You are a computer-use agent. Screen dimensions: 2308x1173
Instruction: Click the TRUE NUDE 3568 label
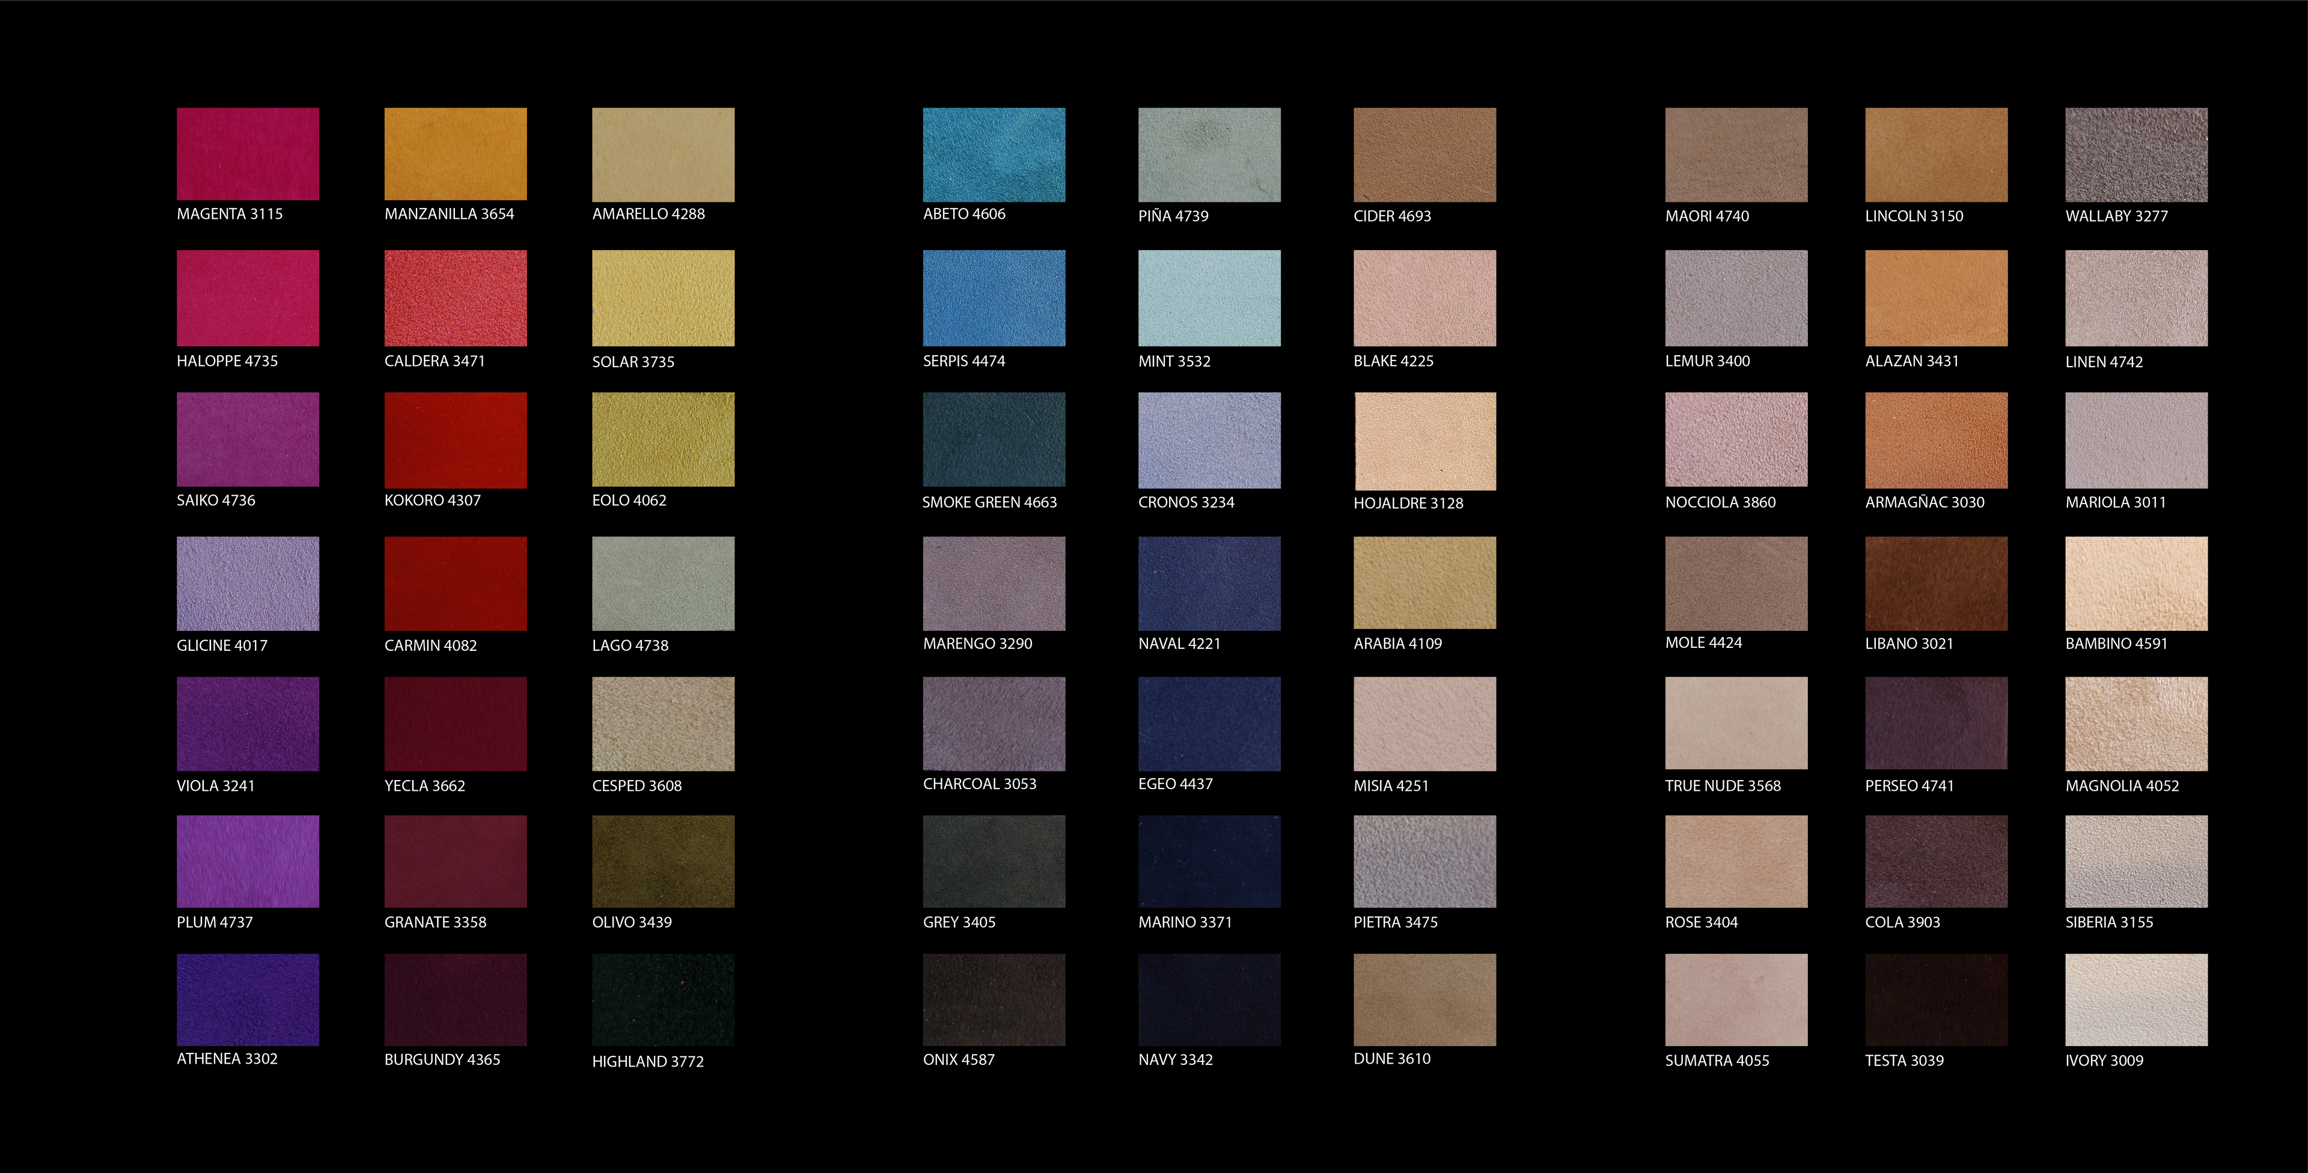[x=1722, y=786]
